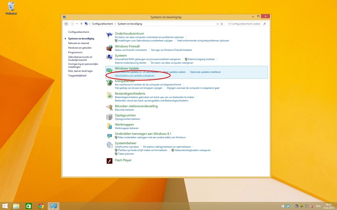This screenshot has width=337, height=210.
Task: Click the Windows Update icon
Action: pyautogui.click(x=109, y=70)
